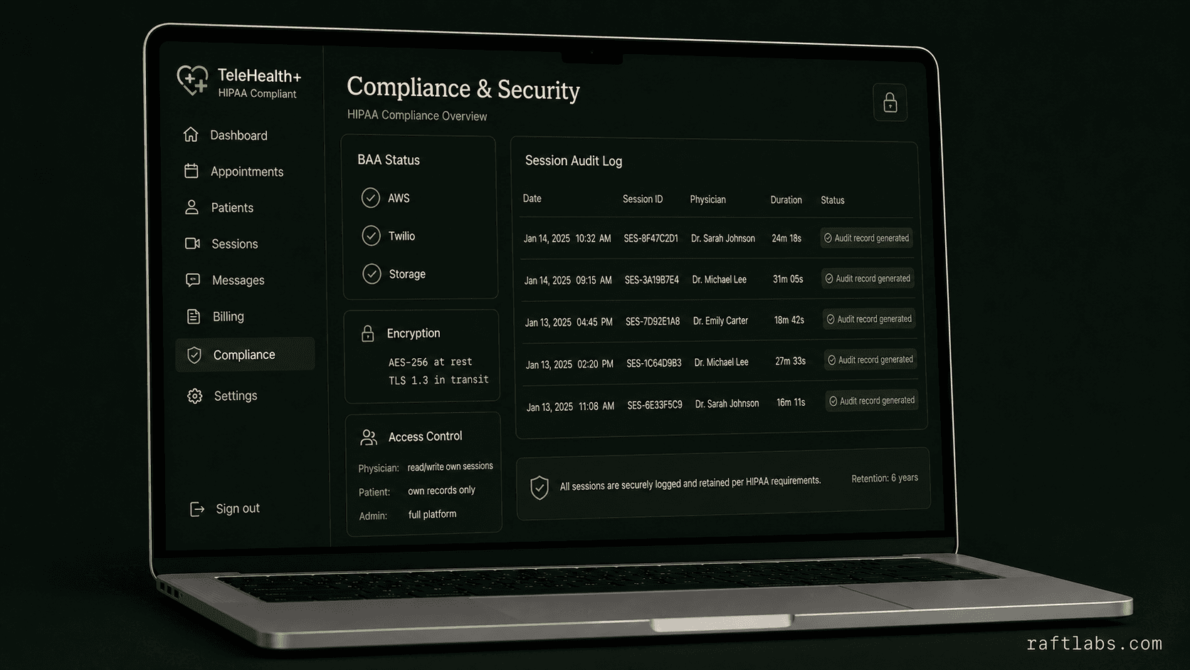Click the Compliance shield icon in sidebar
Viewport: 1190px width, 670px height.
click(x=194, y=355)
